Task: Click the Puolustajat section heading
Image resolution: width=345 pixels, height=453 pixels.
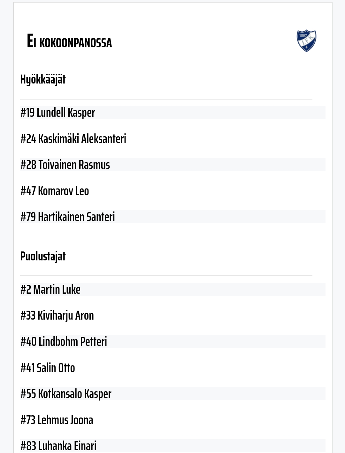Action: click(x=43, y=256)
